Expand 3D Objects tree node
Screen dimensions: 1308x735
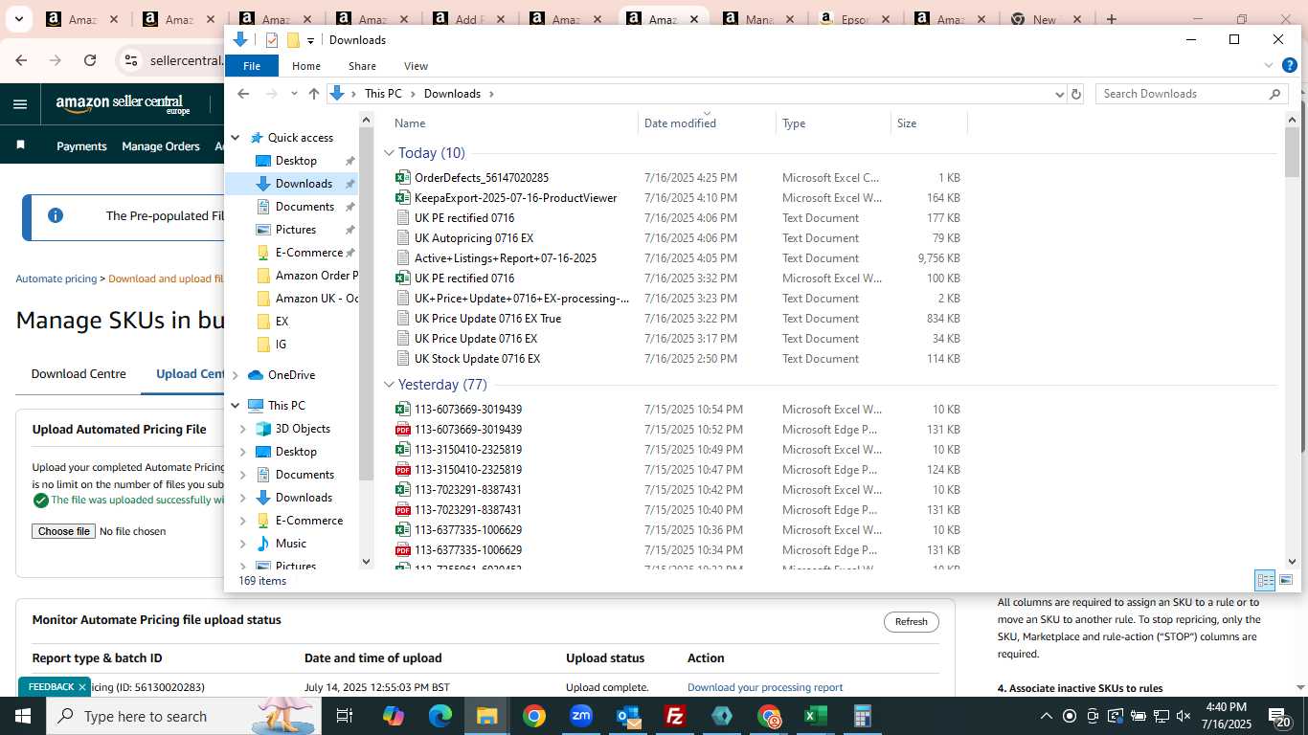point(242,429)
